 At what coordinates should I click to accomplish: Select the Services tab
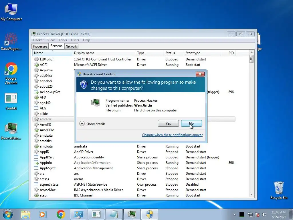coord(56,46)
